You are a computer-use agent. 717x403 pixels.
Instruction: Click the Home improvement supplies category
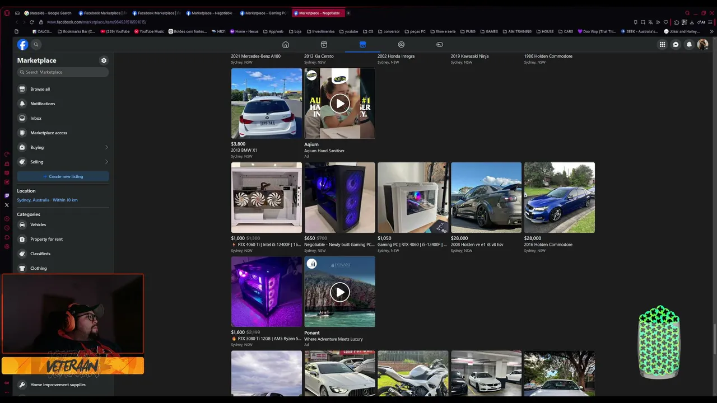(63, 385)
